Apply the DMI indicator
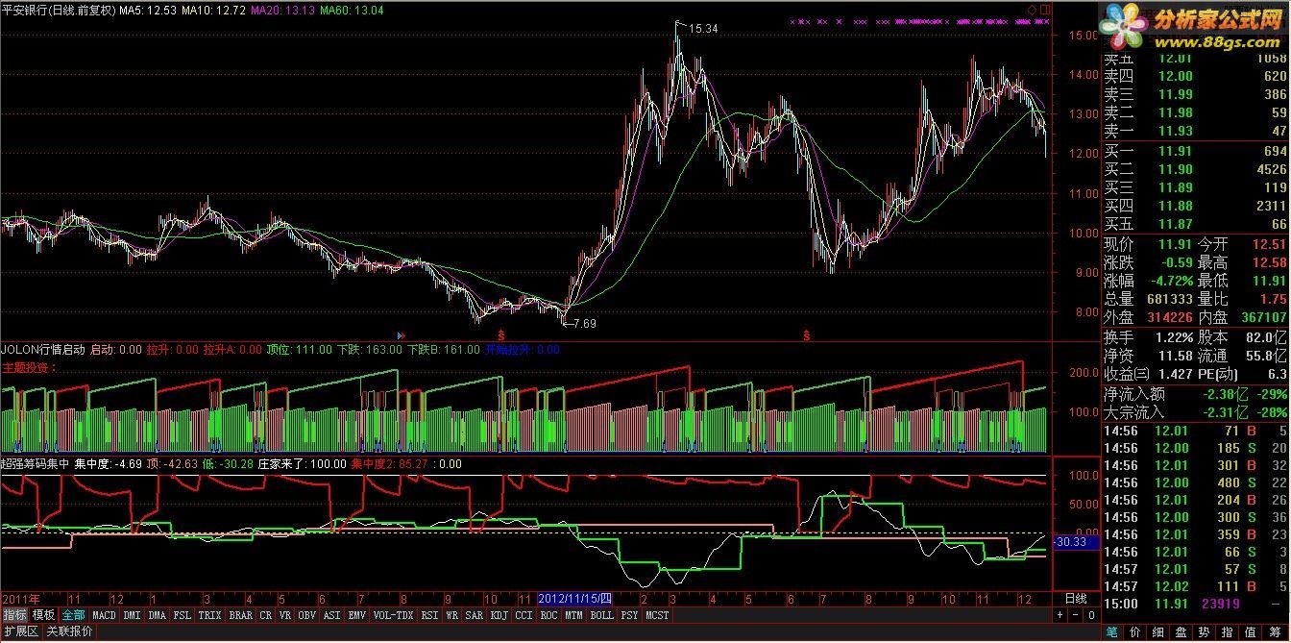 point(132,615)
